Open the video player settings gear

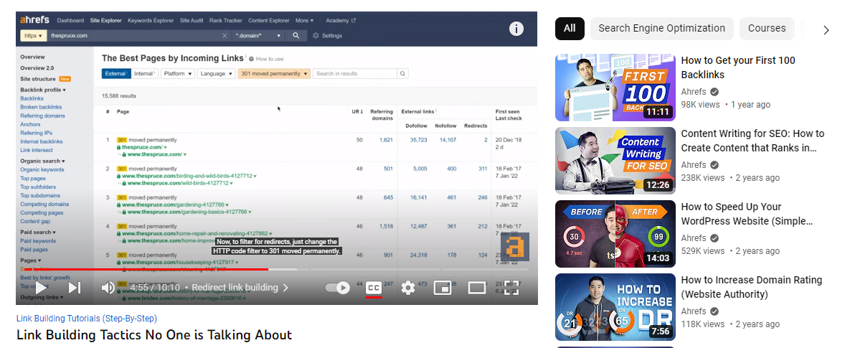click(408, 288)
